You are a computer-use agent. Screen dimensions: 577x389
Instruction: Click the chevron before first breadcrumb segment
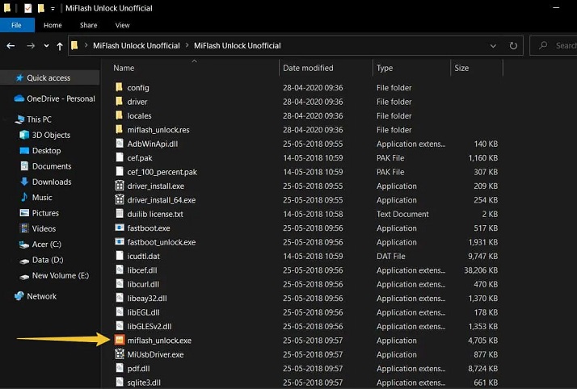[86, 45]
